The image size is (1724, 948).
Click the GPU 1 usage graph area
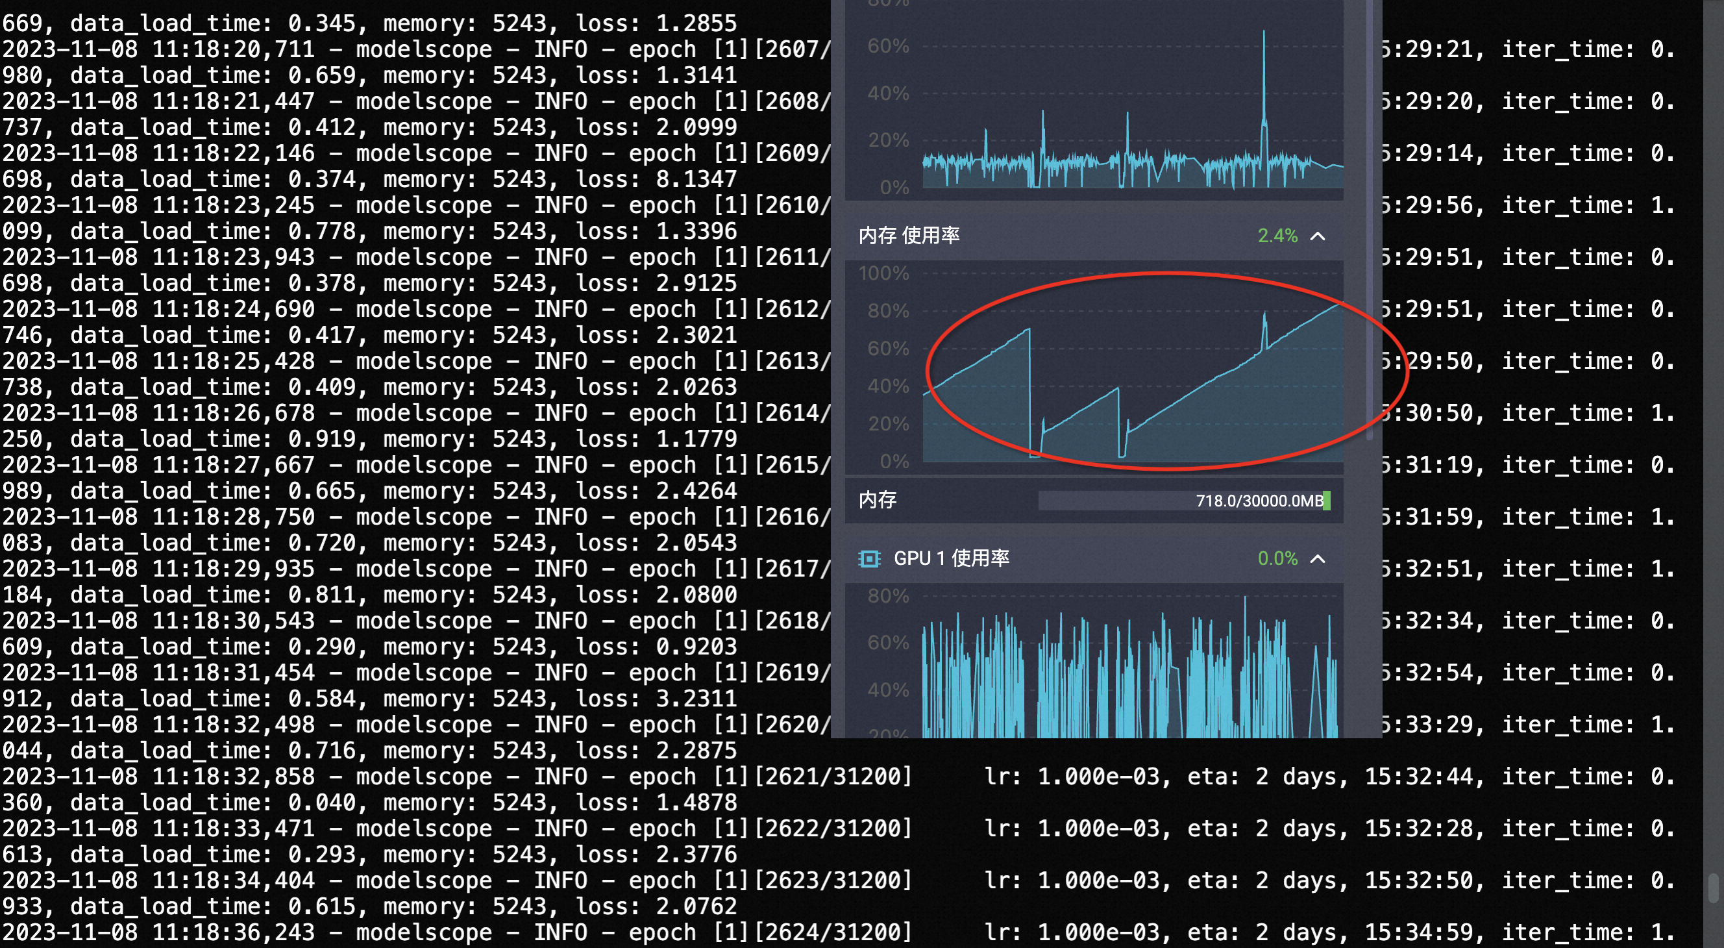pos(1131,669)
